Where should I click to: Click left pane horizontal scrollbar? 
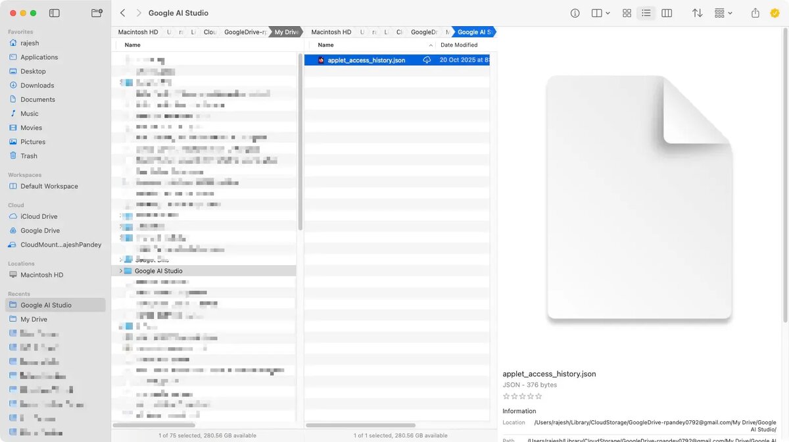155,426
